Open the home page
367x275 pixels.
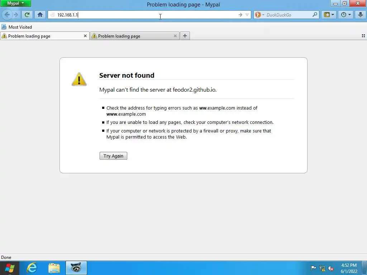(40, 15)
